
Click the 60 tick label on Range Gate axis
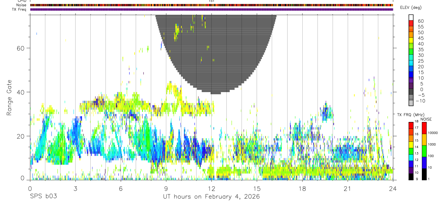(x=20, y=48)
